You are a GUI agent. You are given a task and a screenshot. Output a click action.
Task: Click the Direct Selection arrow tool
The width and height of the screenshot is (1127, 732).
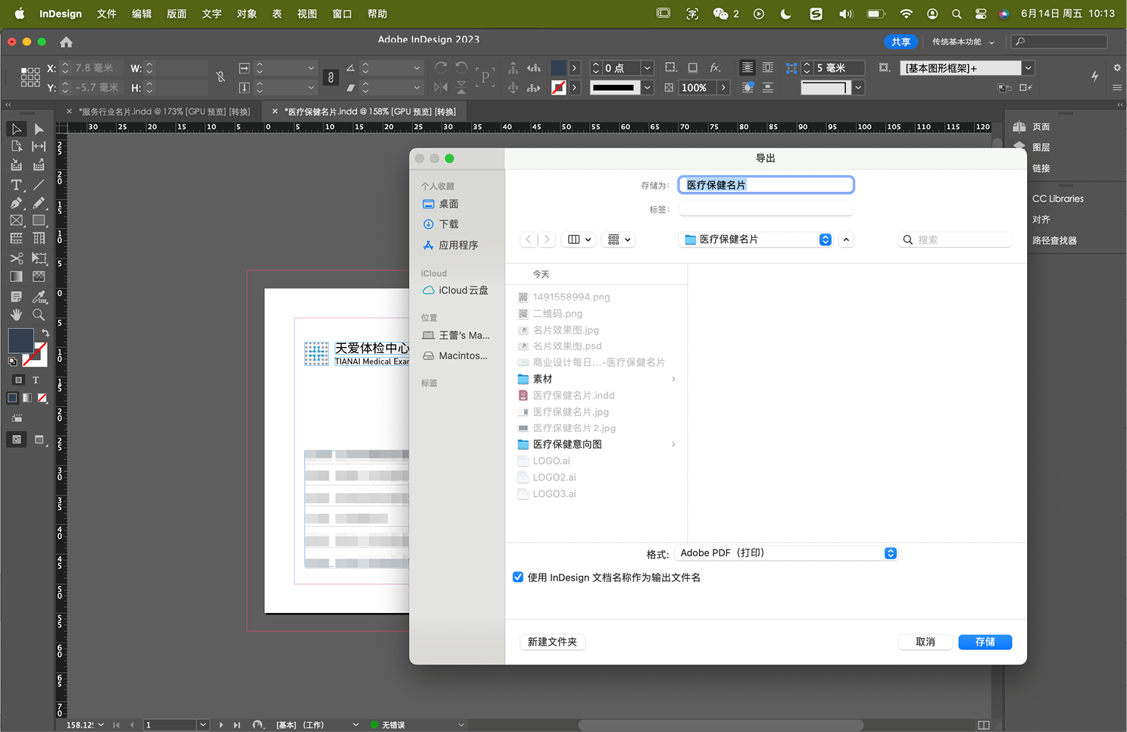tap(39, 129)
